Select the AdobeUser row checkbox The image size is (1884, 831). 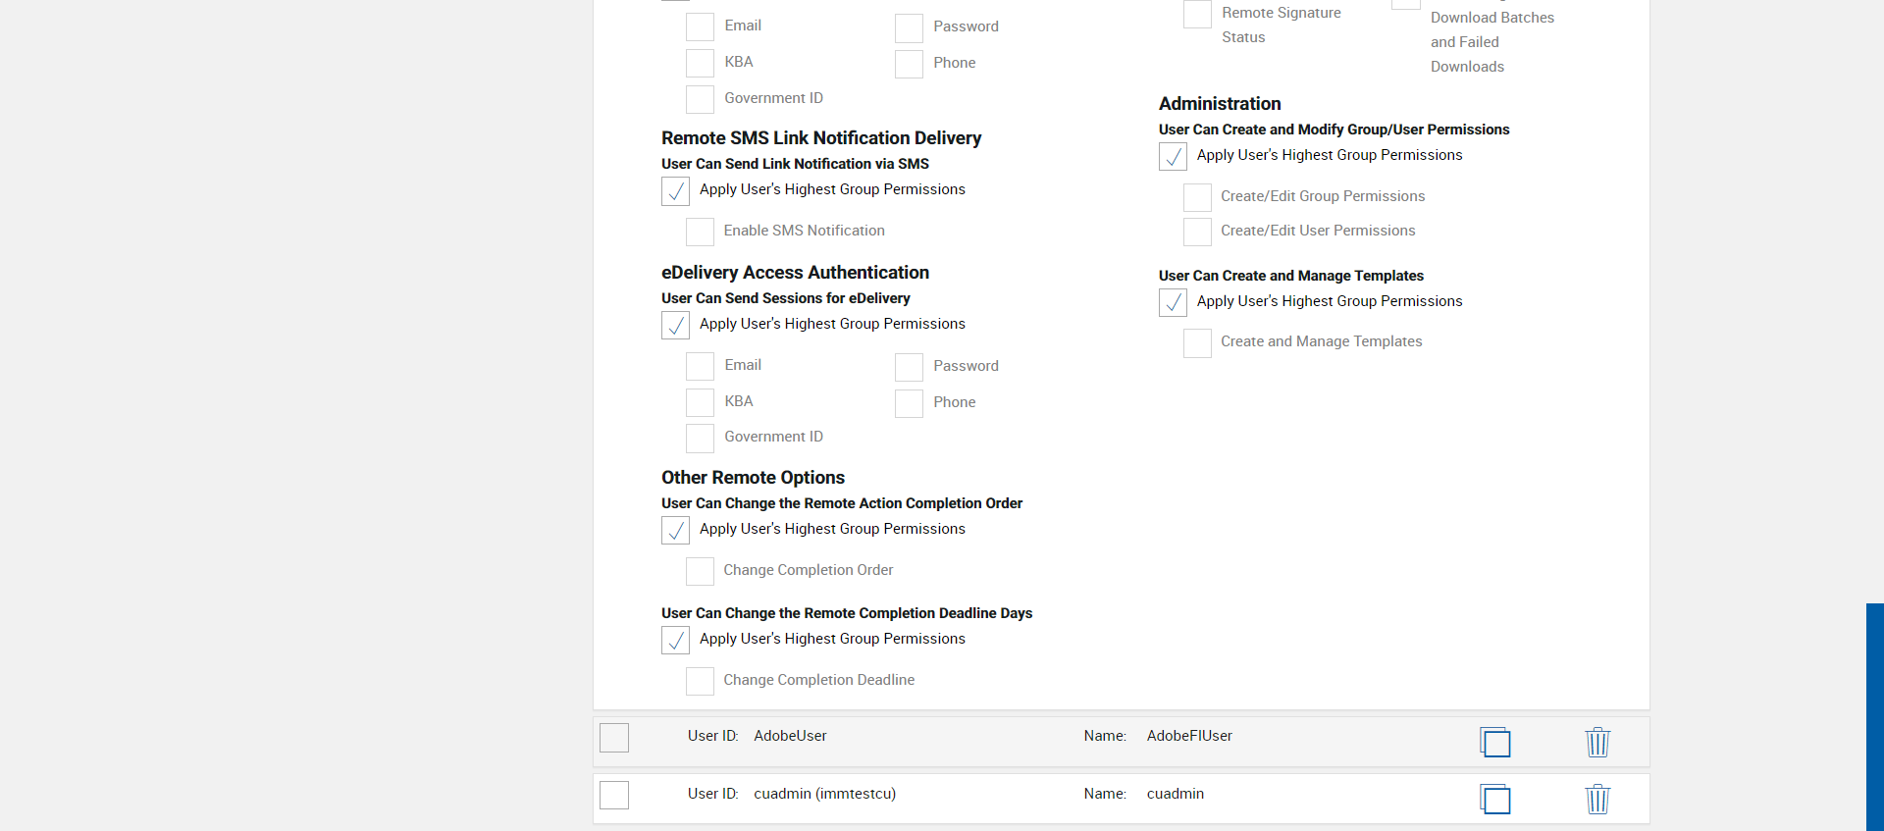(x=614, y=738)
